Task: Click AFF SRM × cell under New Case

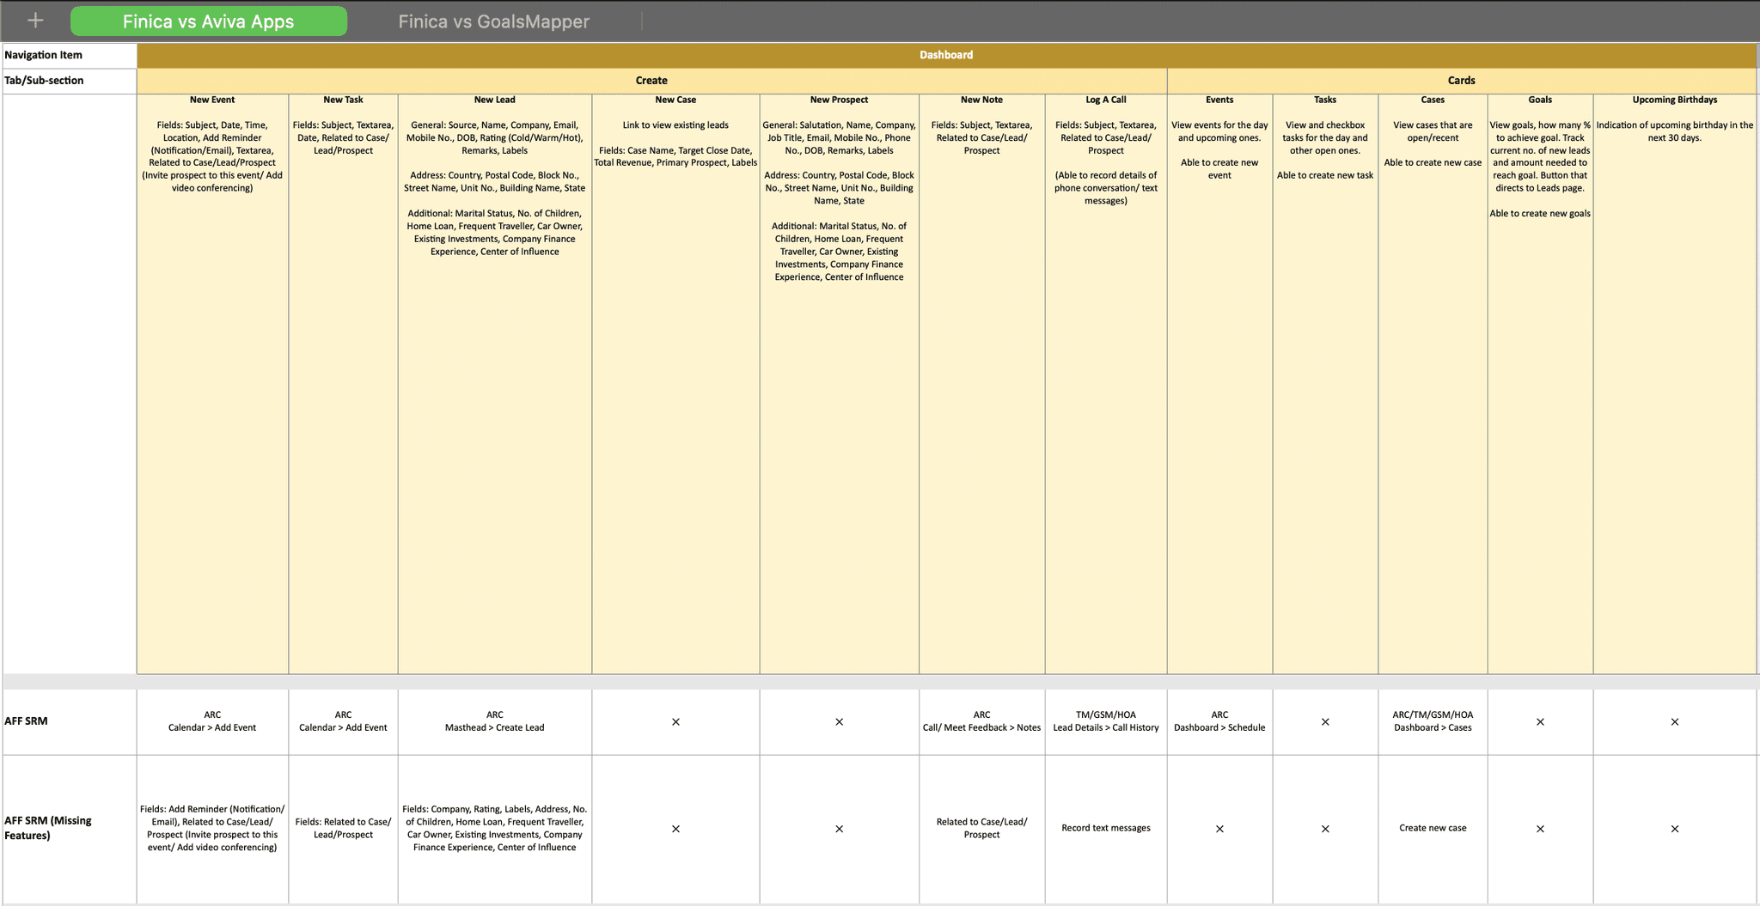Action: pyautogui.click(x=675, y=721)
